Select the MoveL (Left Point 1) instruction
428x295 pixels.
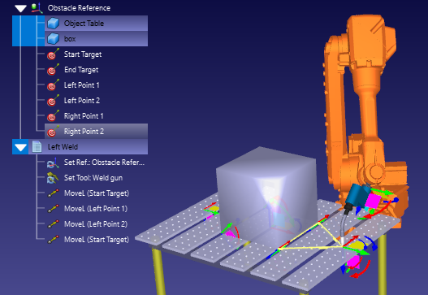[96, 209]
